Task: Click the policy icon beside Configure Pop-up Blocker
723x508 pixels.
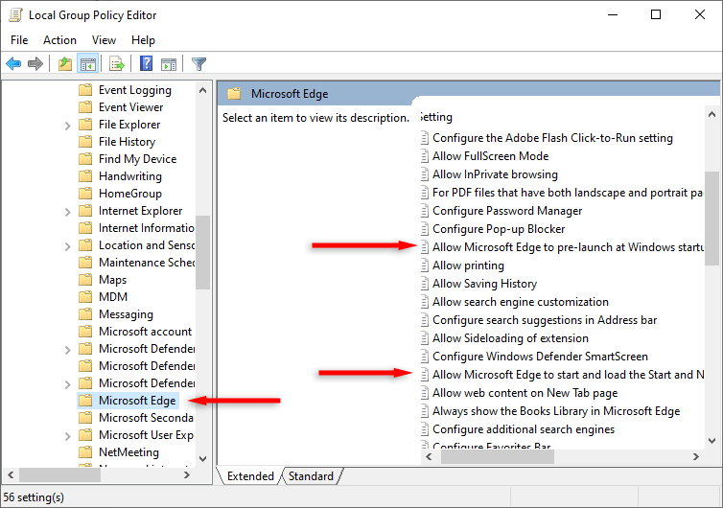Action: pyautogui.click(x=425, y=229)
